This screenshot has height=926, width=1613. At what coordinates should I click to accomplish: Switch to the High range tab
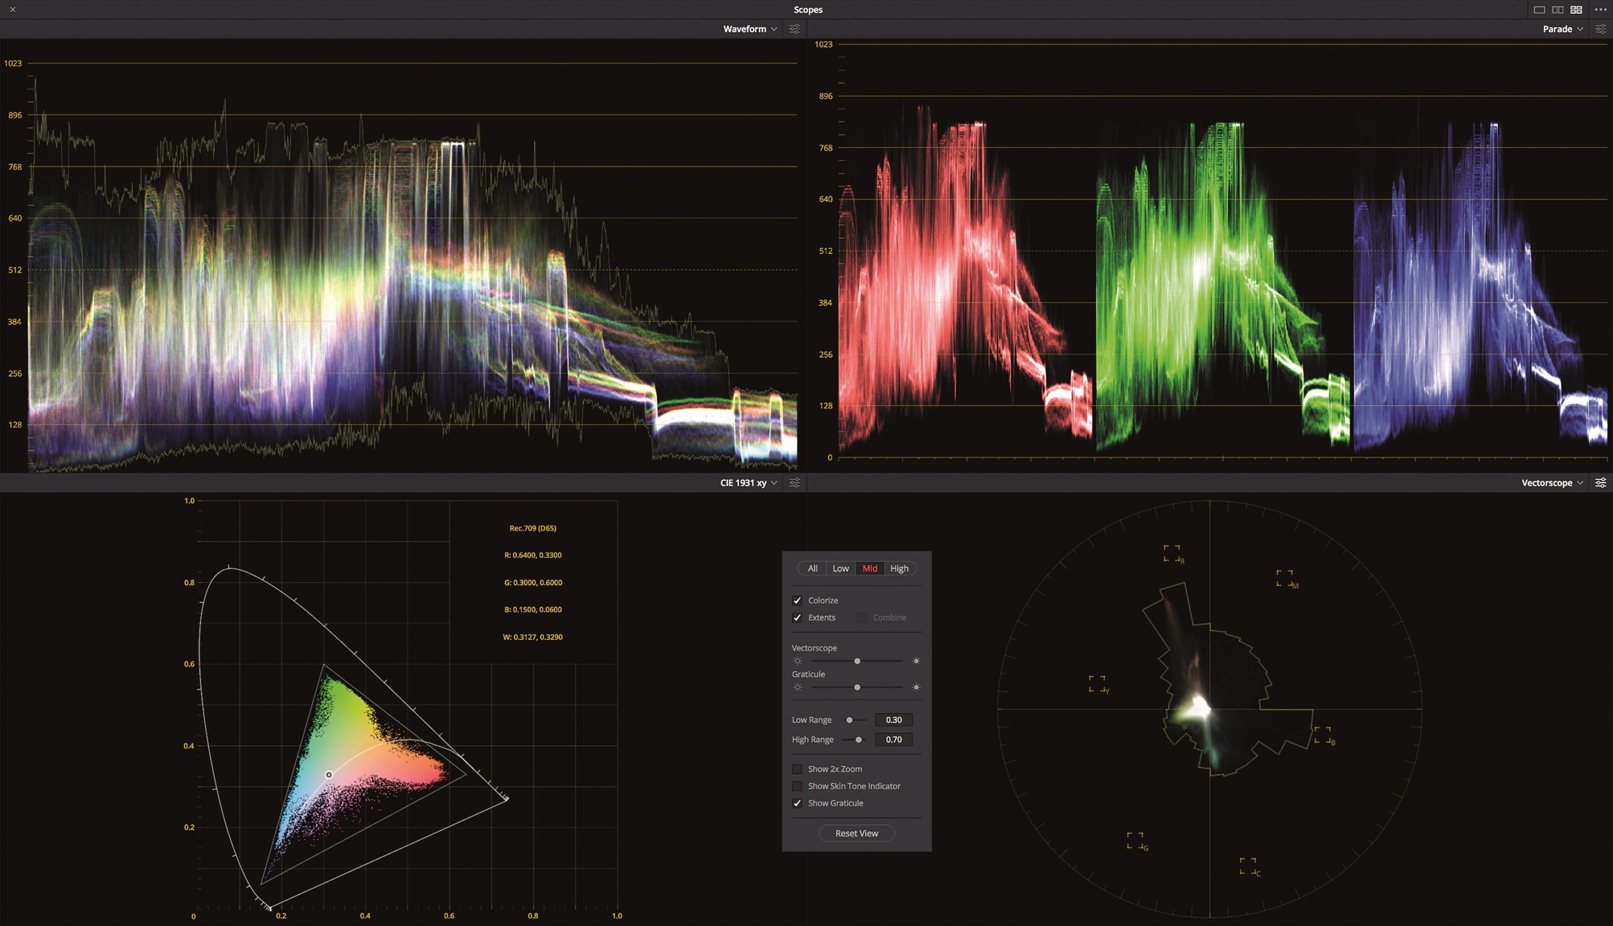(x=898, y=568)
